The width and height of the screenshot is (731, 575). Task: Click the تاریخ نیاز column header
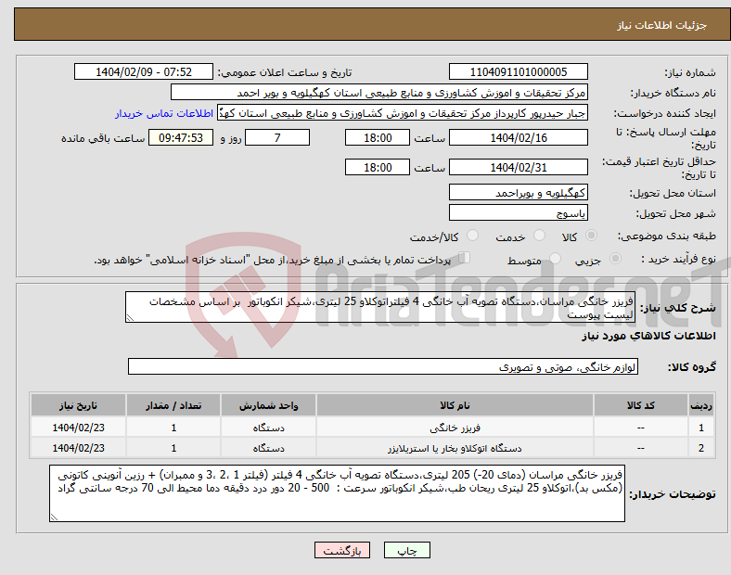coord(78,405)
